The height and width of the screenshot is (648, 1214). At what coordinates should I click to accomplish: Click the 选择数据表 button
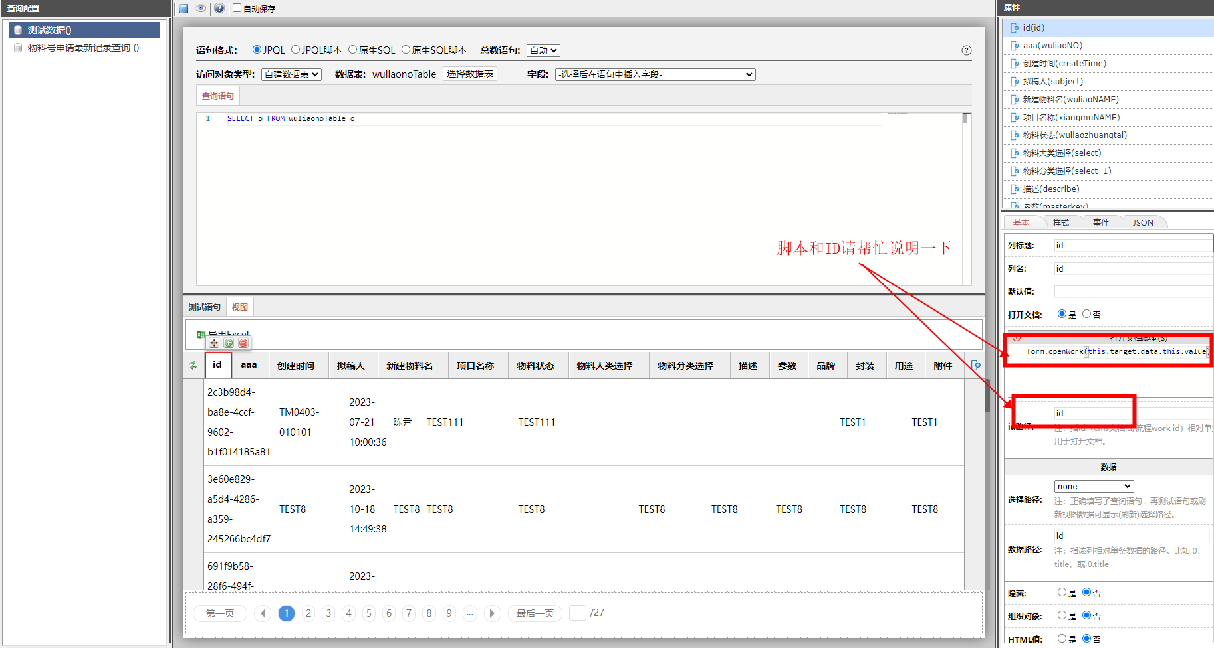tap(470, 74)
